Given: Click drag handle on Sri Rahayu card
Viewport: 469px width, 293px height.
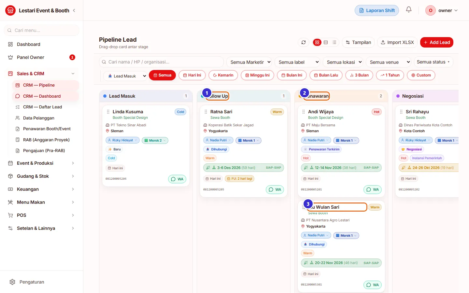Looking at the screenshot, I should point(401,112).
